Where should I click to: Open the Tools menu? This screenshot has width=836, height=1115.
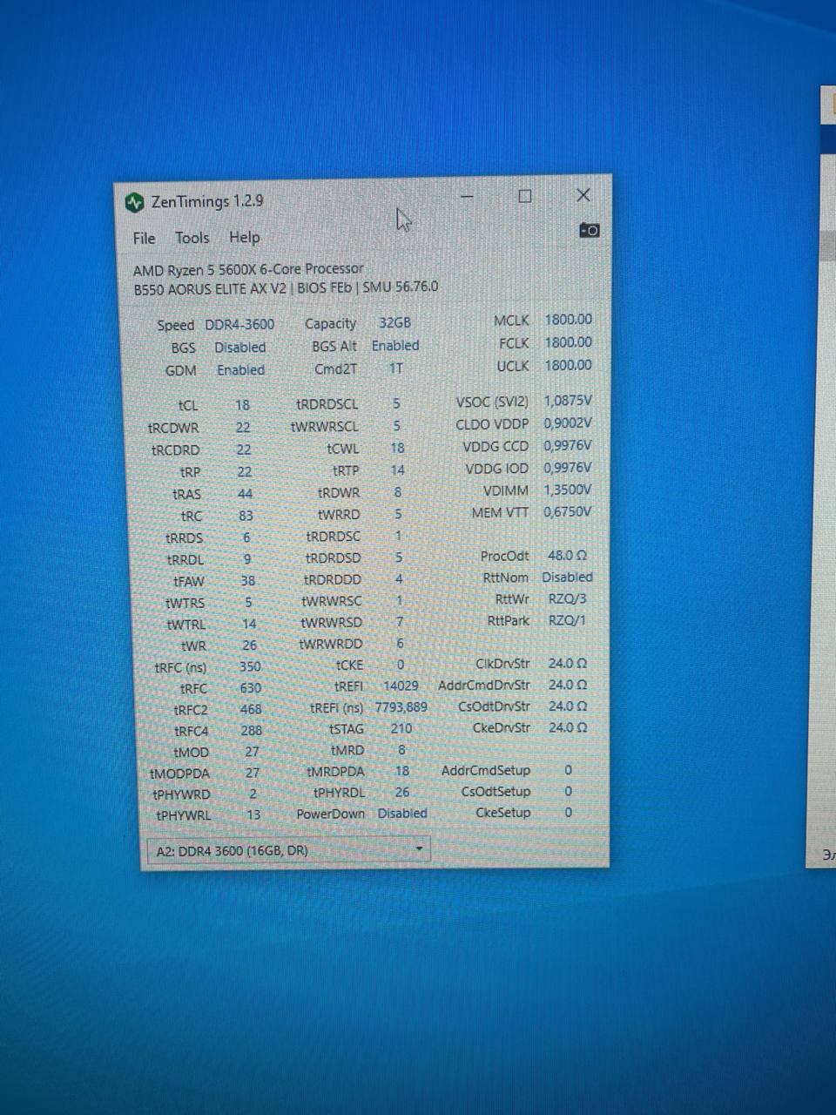tap(192, 238)
